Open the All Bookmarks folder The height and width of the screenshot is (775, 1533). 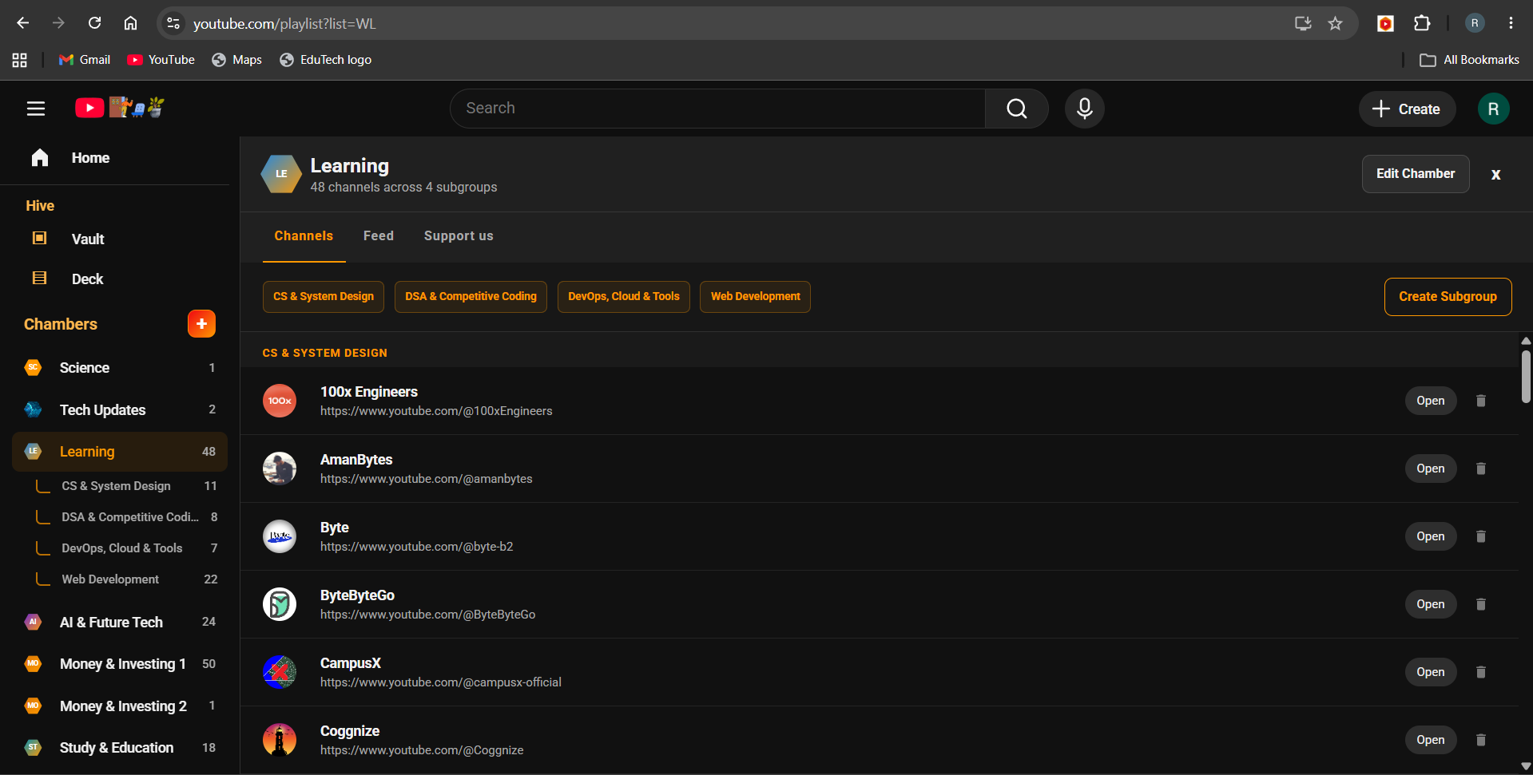tap(1469, 60)
